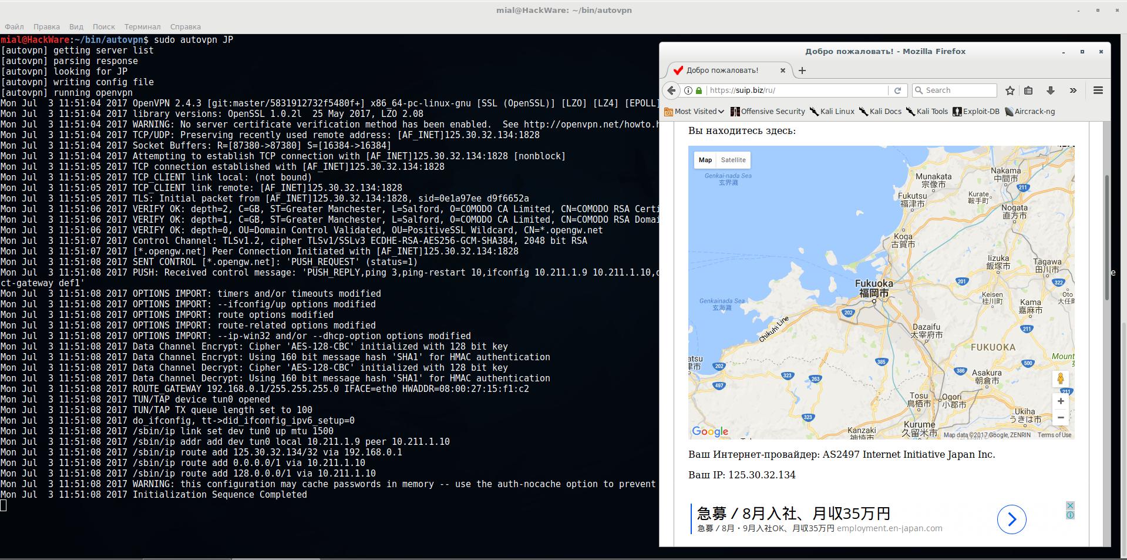Open the Firefox downloads arrow
The image size is (1127, 560).
click(1050, 90)
